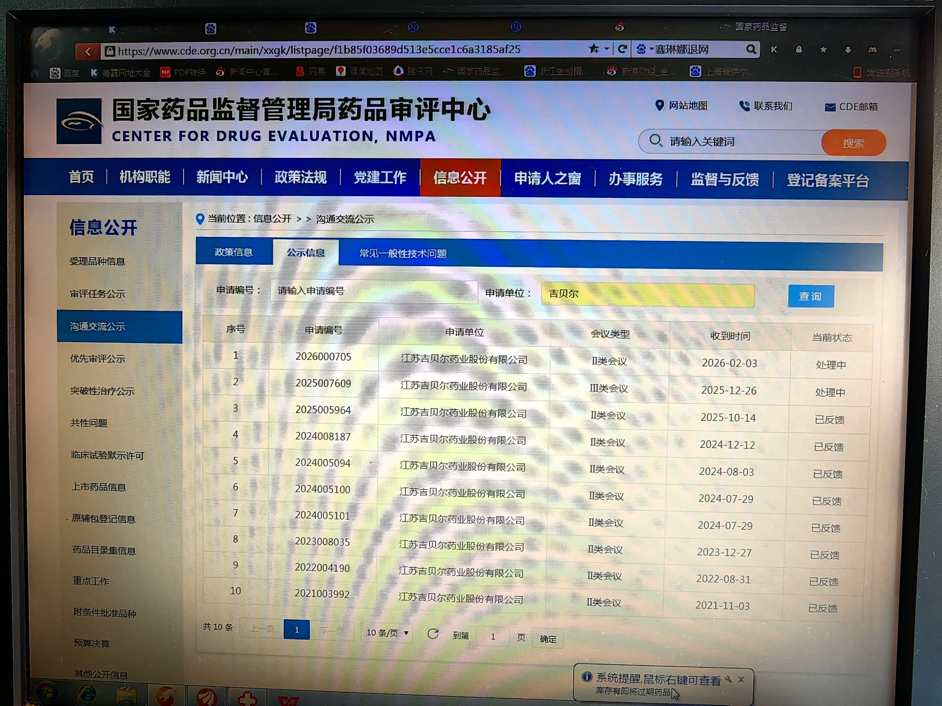Click the add-bookmark star icon in address bar
This screenshot has height=706, width=942.
[x=593, y=49]
